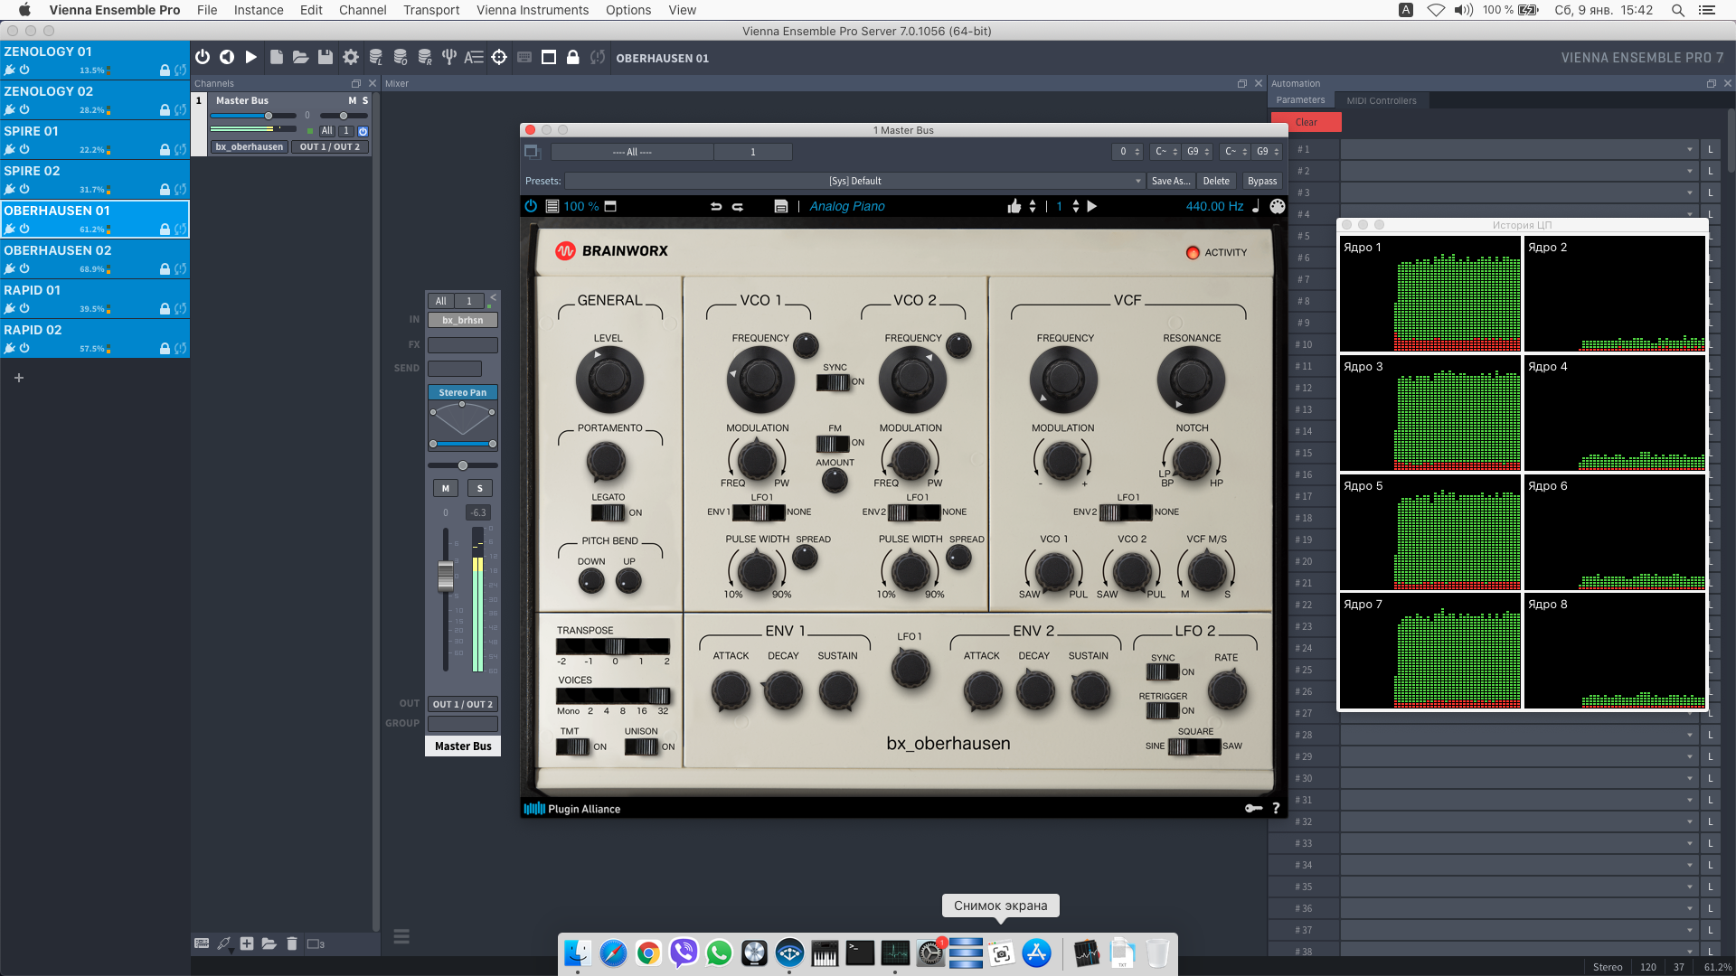The height and width of the screenshot is (976, 1736).
Task: Click the crosshair target toolbar icon
Action: point(499,57)
